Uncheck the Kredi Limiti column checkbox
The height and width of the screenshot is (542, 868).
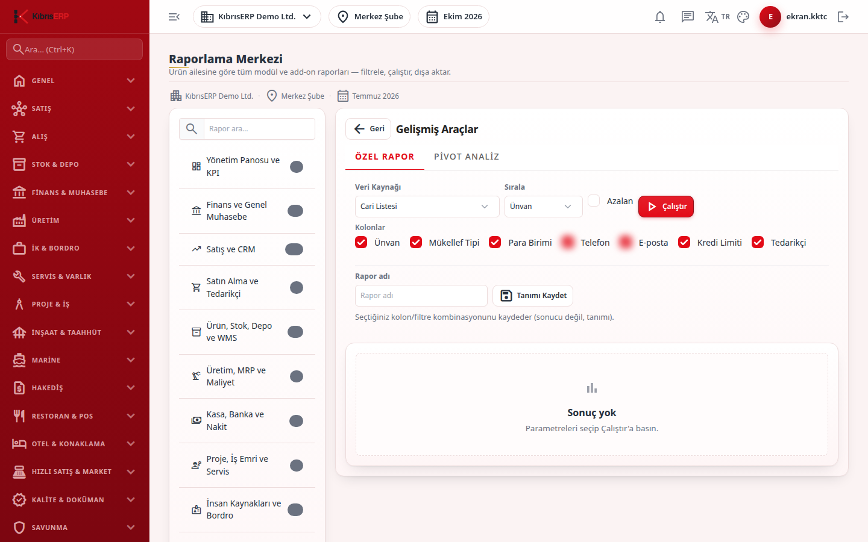684,242
